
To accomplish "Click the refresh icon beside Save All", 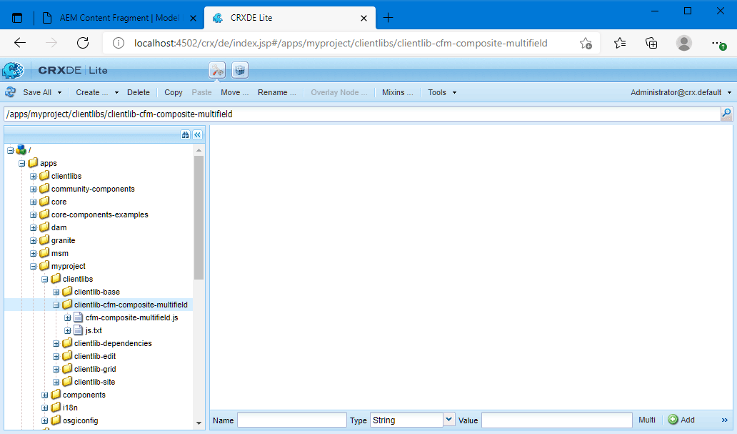I will [x=10, y=92].
